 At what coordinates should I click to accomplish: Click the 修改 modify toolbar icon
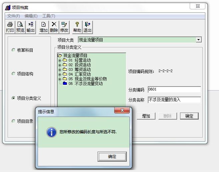click(x=64, y=27)
